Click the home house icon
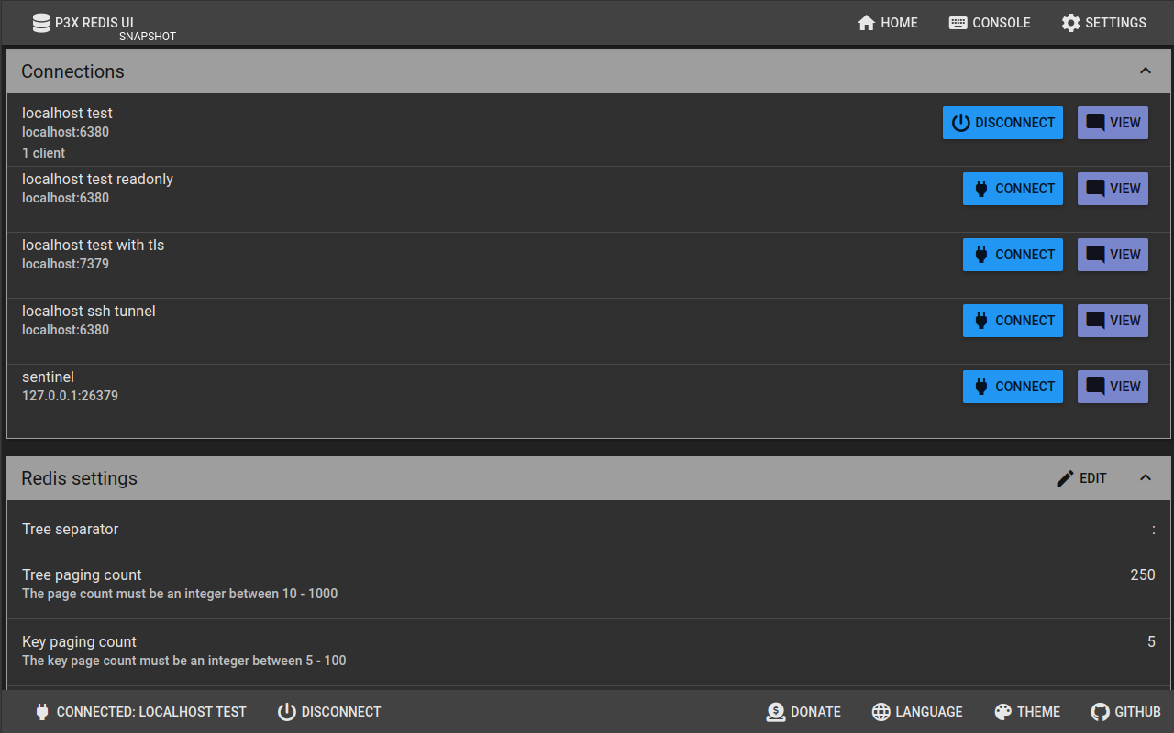 pyautogui.click(x=866, y=23)
